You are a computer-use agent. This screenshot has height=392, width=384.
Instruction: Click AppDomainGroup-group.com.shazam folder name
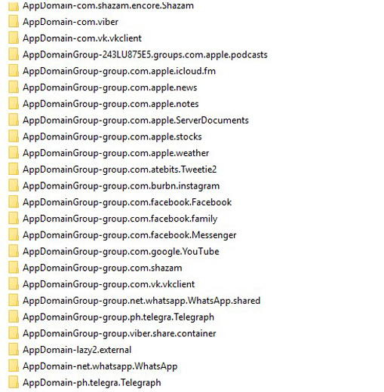[x=103, y=268]
